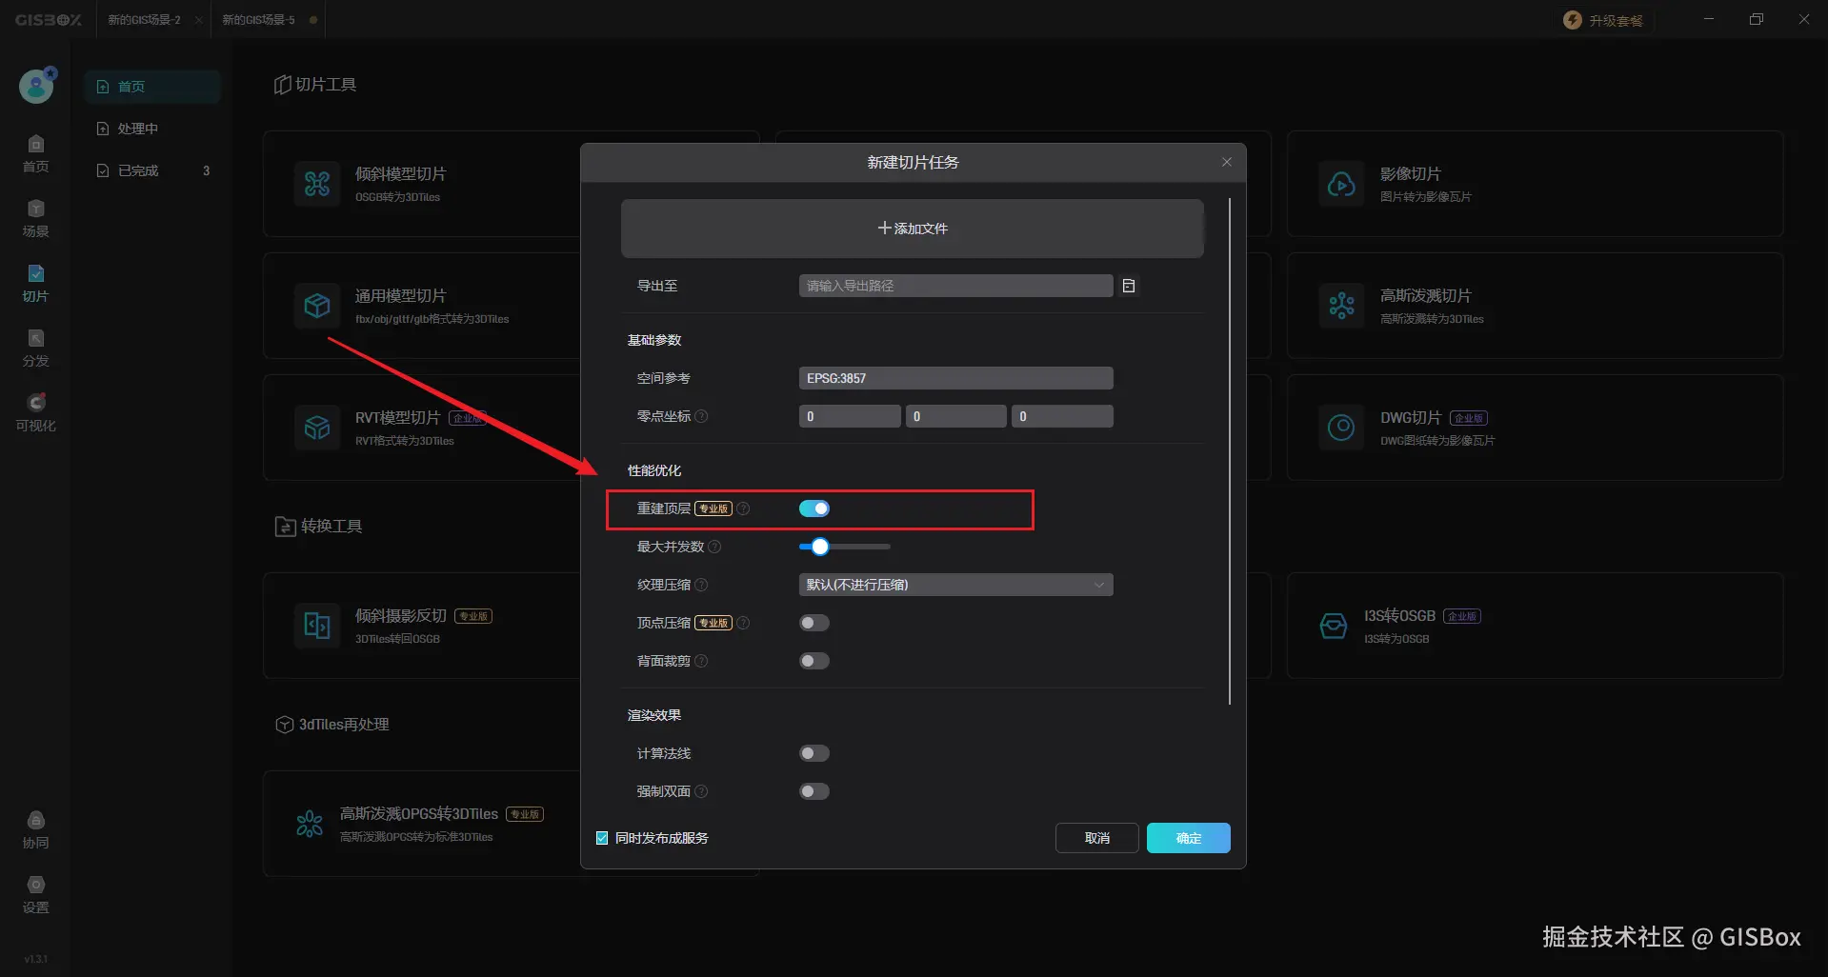1828x977 pixels.
Task: Switch to the 新的GIS场景-2 tab
Action: pyautogui.click(x=144, y=20)
